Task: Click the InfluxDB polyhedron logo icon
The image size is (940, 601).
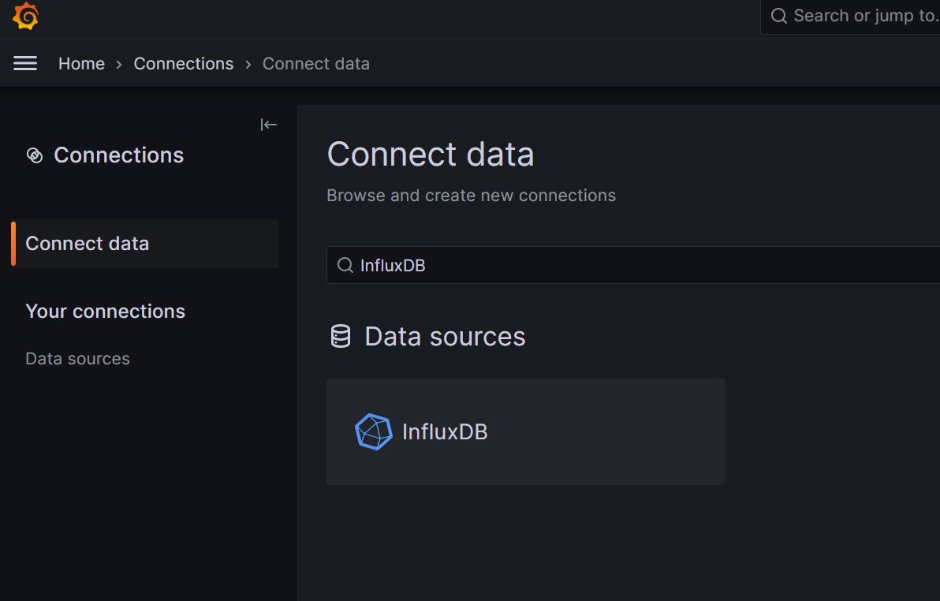Action: 373,431
